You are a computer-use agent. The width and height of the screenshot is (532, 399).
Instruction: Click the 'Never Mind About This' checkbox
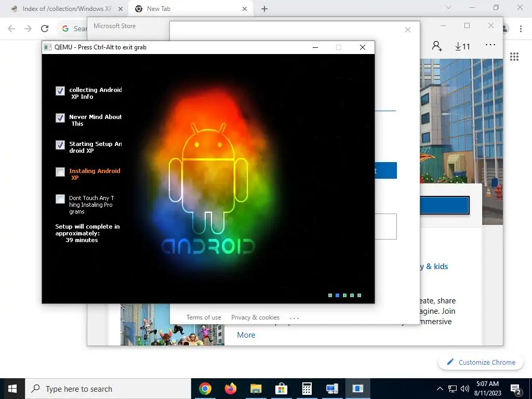[x=60, y=118]
